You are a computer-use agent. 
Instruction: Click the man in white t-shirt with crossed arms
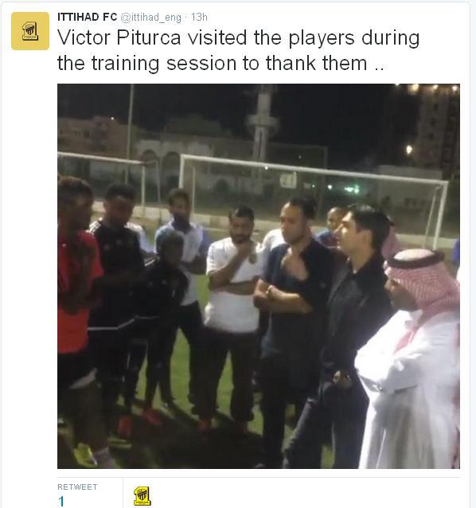pyautogui.click(x=232, y=311)
